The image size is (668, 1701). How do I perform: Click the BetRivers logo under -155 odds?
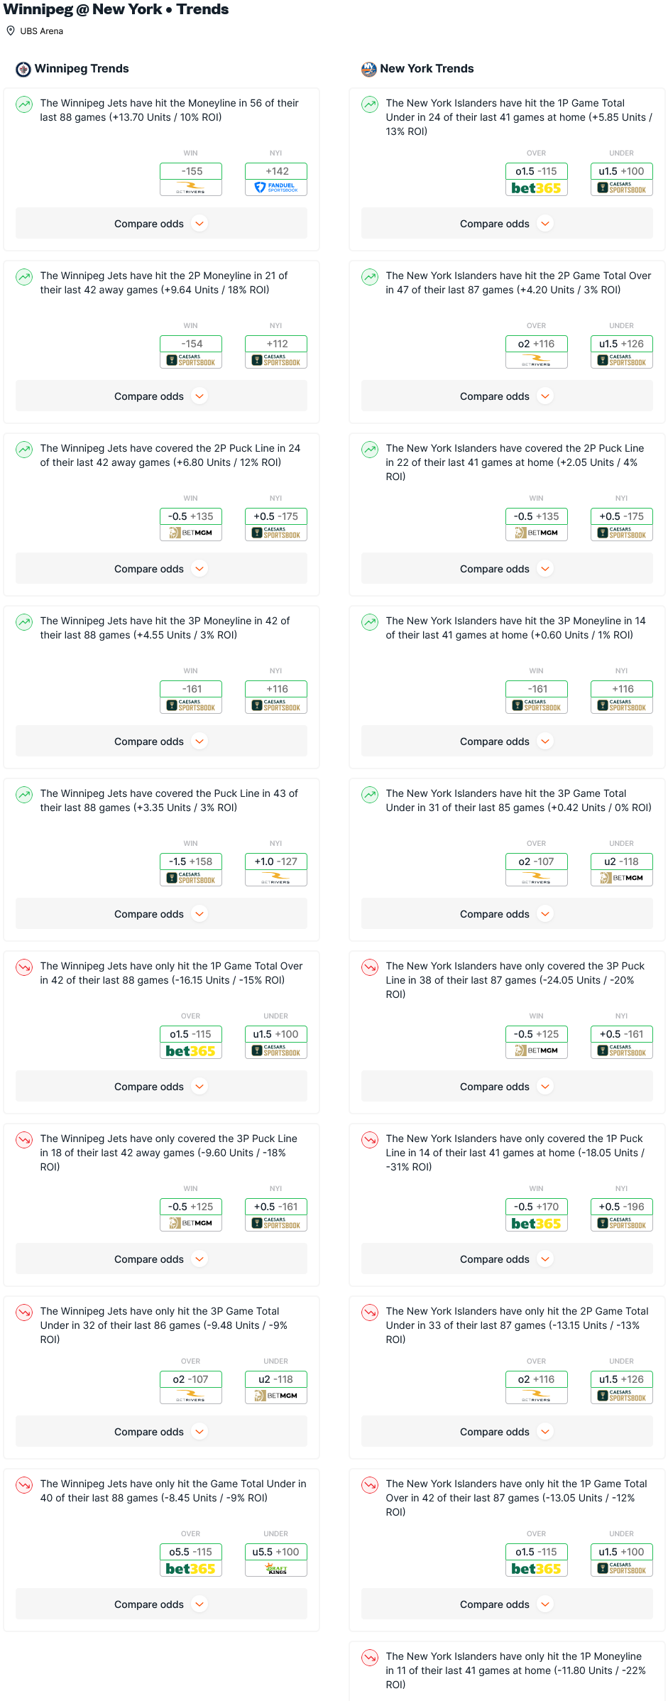point(191,188)
